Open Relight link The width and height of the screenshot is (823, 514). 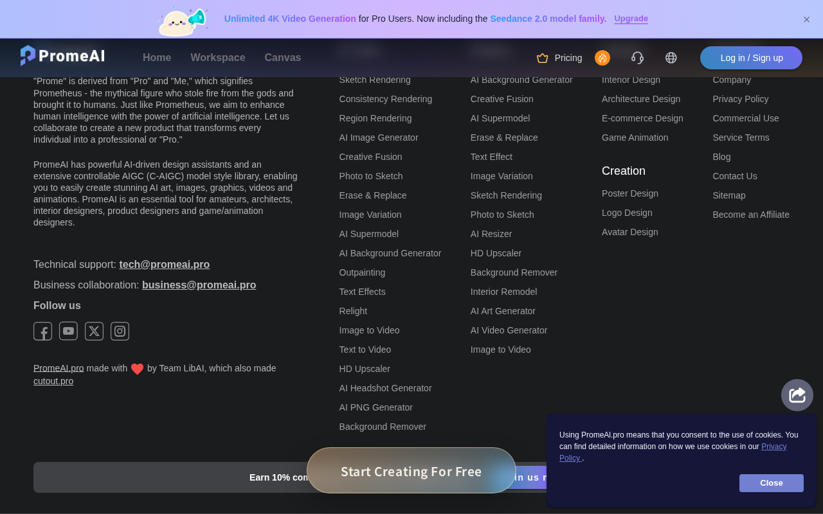pyautogui.click(x=353, y=311)
